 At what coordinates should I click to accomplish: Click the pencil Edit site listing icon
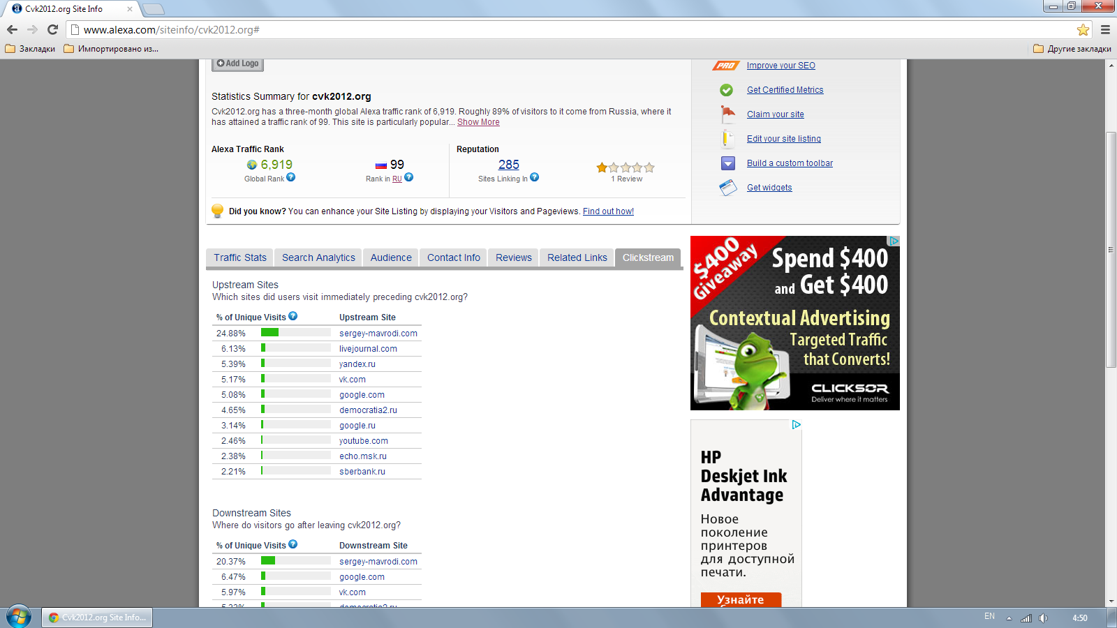tap(727, 138)
